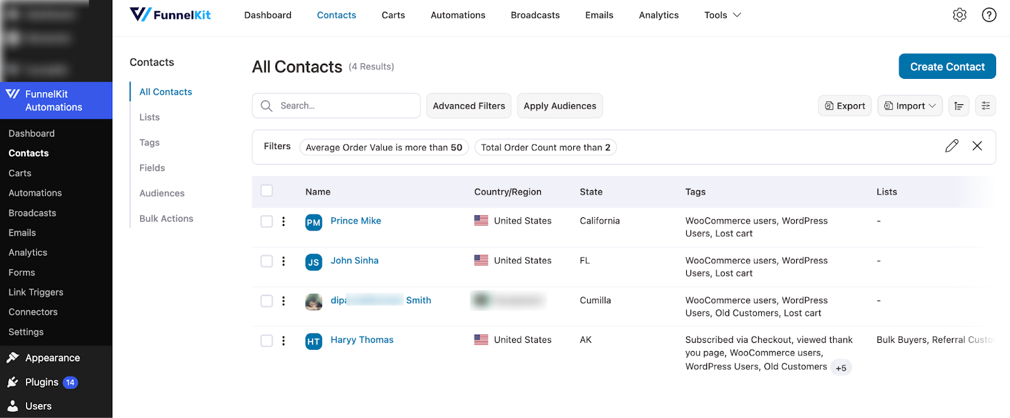
Task: Click the Users icon in WordPress sidebar
Action: coord(13,406)
